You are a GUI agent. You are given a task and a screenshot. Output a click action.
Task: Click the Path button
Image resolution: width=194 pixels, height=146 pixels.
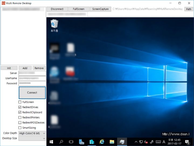189,9
